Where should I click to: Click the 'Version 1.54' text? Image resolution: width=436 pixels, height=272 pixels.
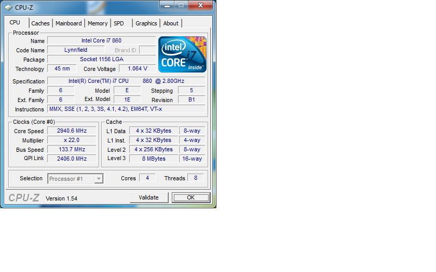61,198
